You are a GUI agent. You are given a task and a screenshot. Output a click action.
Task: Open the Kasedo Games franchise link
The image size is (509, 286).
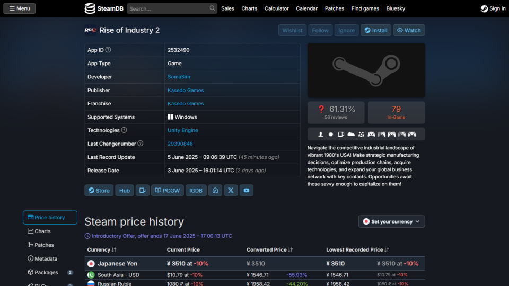click(x=186, y=103)
